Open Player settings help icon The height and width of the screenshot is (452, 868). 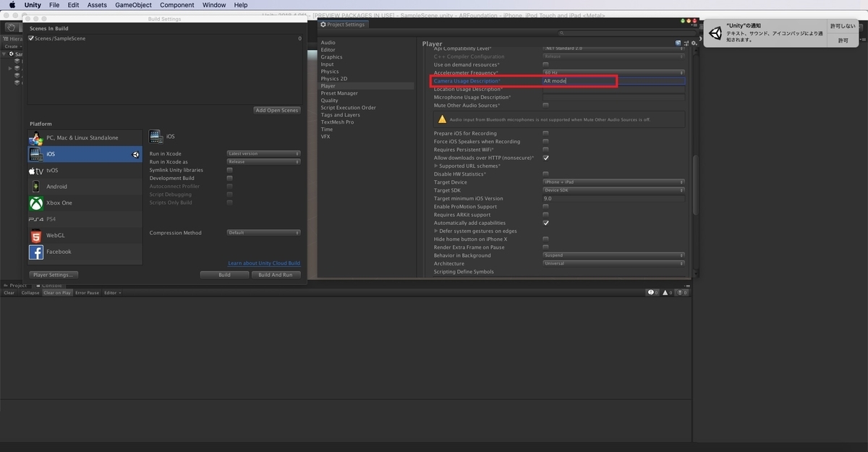coord(678,43)
